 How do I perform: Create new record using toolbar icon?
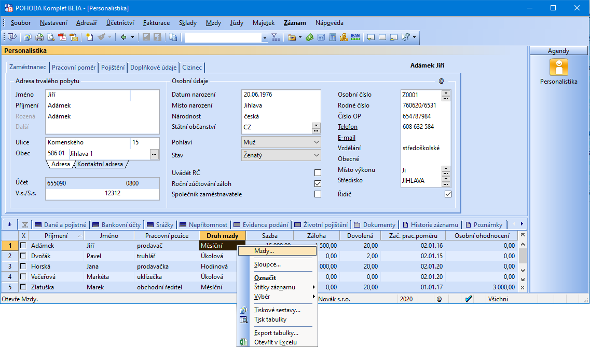(x=90, y=37)
